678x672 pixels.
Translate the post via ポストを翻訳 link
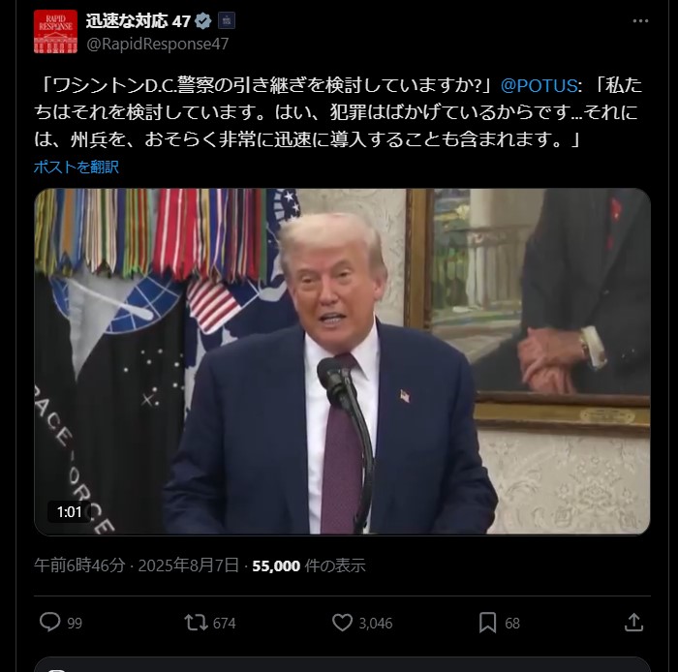[x=77, y=167]
